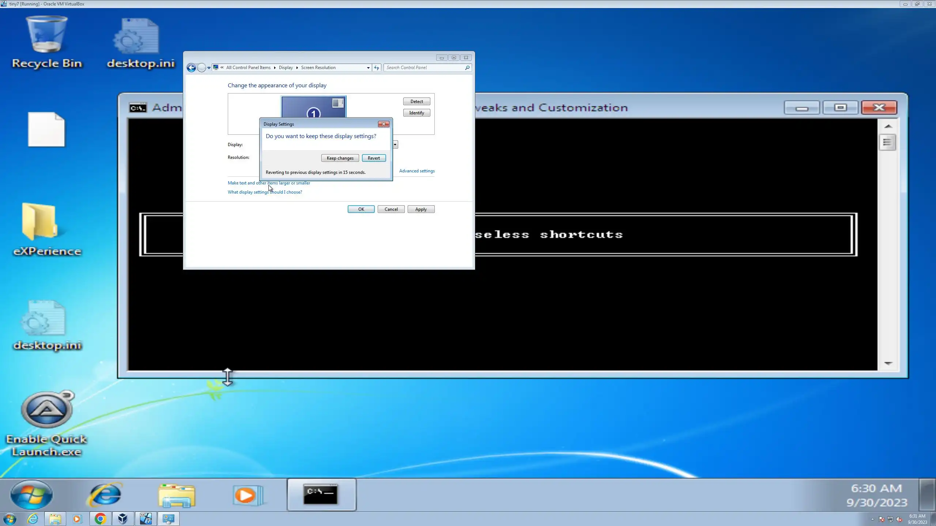The image size is (936, 526).
Task: Click the Google Chrome taskbar icon
Action: tap(100, 519)
